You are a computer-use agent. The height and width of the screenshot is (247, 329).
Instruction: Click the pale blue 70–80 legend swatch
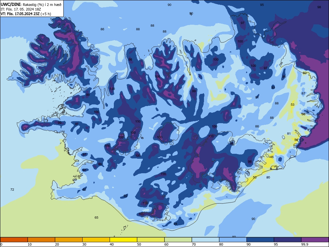coord(205,240)
